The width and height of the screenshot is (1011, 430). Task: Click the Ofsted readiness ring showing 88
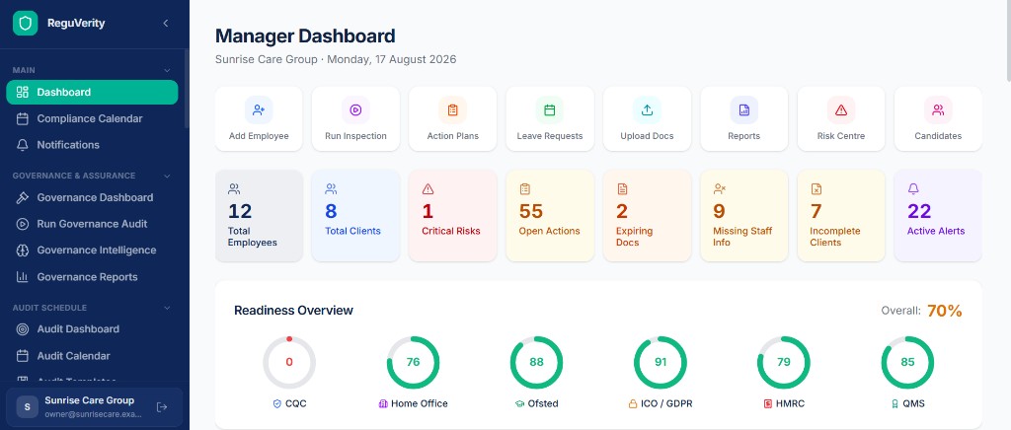536,362
